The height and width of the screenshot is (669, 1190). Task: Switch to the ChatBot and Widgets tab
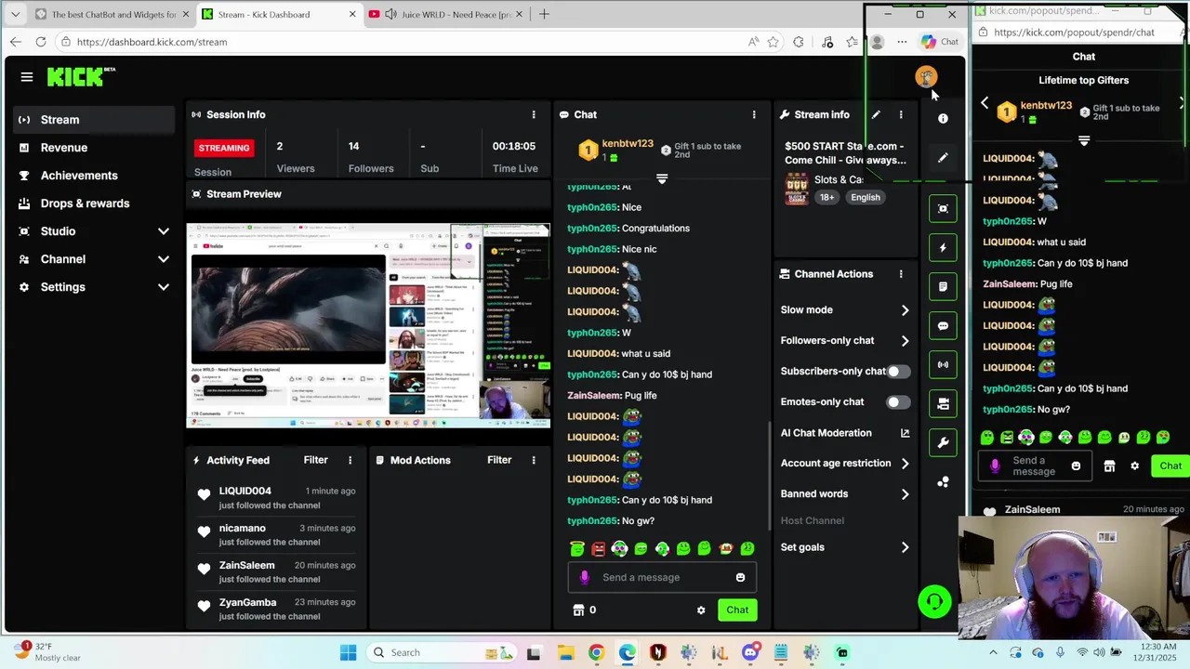[x=112, y=14]
